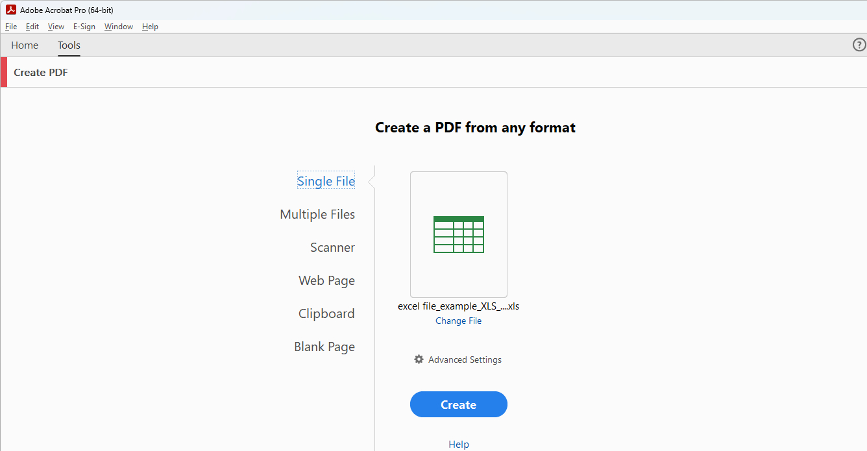Click the help question mark icon

click(859, 45)
